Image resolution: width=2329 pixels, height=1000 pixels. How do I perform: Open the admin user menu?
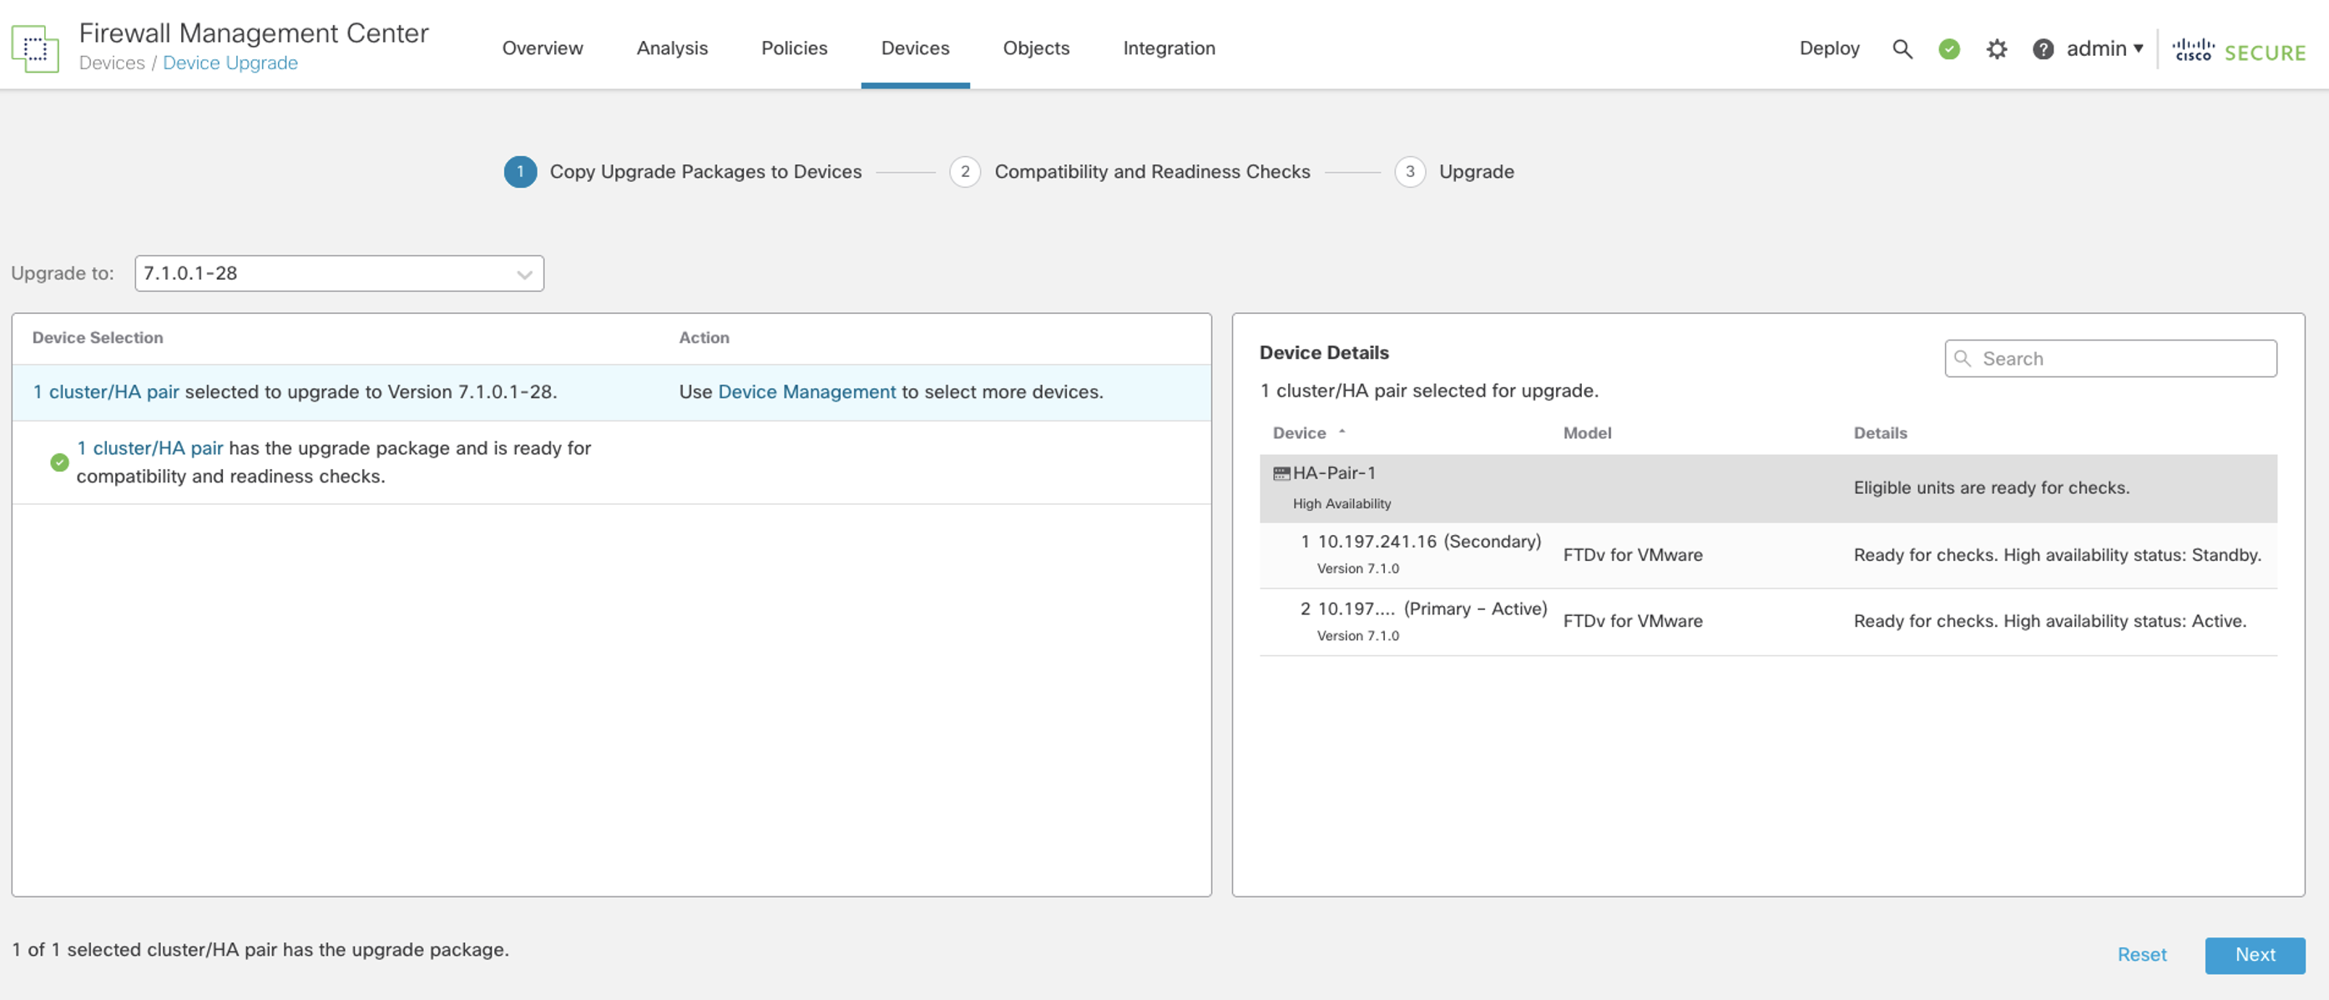[2104, 48]
